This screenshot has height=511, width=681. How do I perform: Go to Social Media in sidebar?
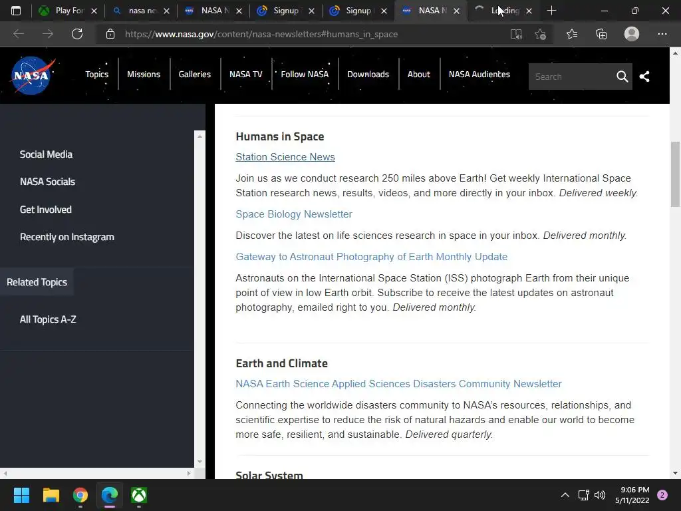[x=46, y=154]
